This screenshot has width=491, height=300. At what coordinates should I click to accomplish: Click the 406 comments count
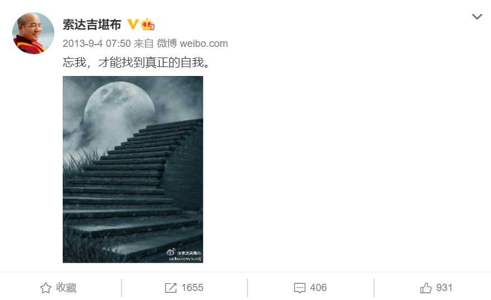click(x=319, y=288)
